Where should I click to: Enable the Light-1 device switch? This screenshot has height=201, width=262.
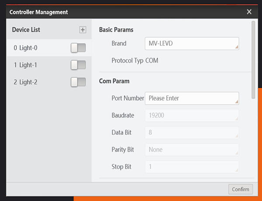tap(78, 65)
